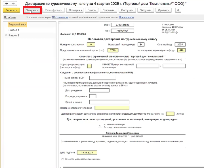This screenshot has height=168, width=204.
Task: Open Раздел 1 in the section tree
Action: click(x=14, y=30)
